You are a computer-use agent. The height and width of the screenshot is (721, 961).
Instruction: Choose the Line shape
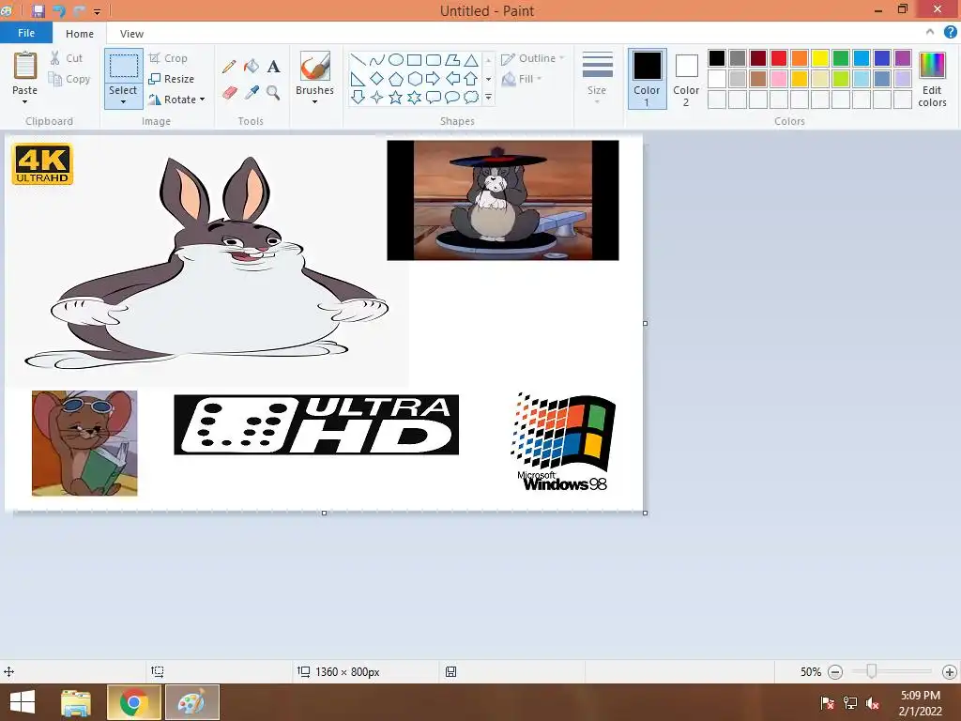[358, 59]
